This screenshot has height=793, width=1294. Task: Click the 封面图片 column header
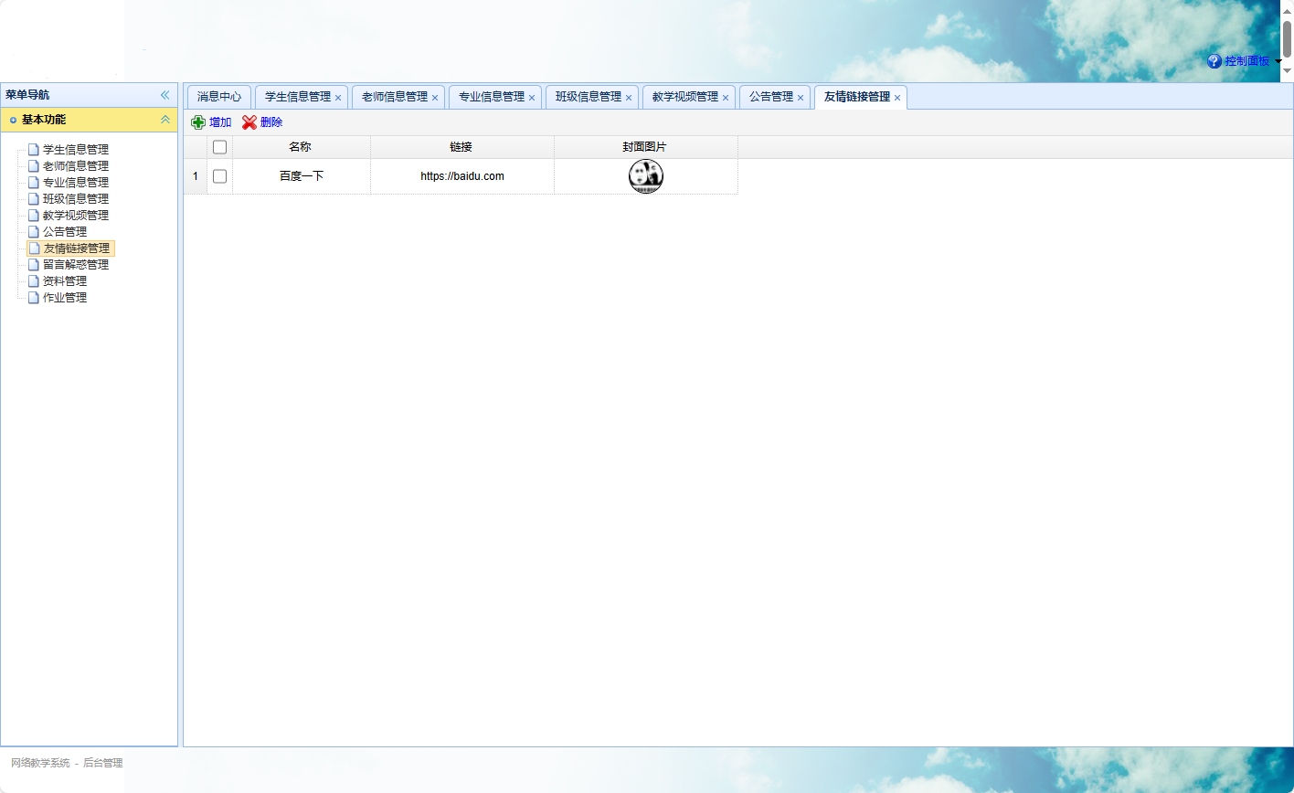pos(645,147)
